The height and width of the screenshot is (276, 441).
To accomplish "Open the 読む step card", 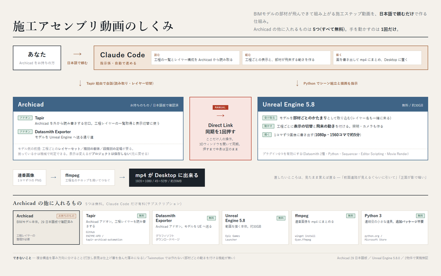I will 195,58.
